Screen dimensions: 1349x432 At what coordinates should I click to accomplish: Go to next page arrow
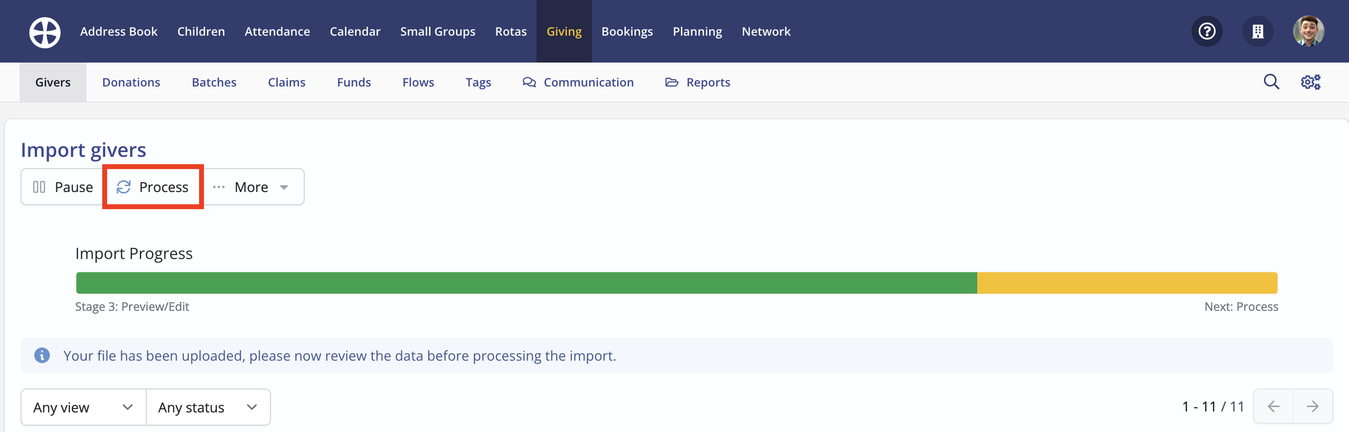pyautogui.click(x=1312, y=406)
